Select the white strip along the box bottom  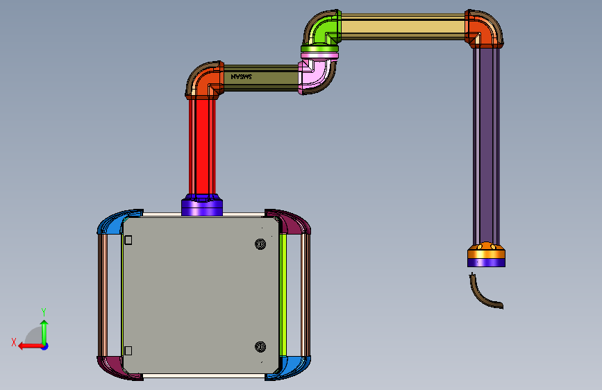tap(204, 376)
